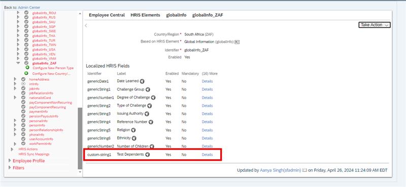This screenshot has height=187, width=406.
Task: Click the disabled X status icon for imInfo
Action: coord(23,84)
